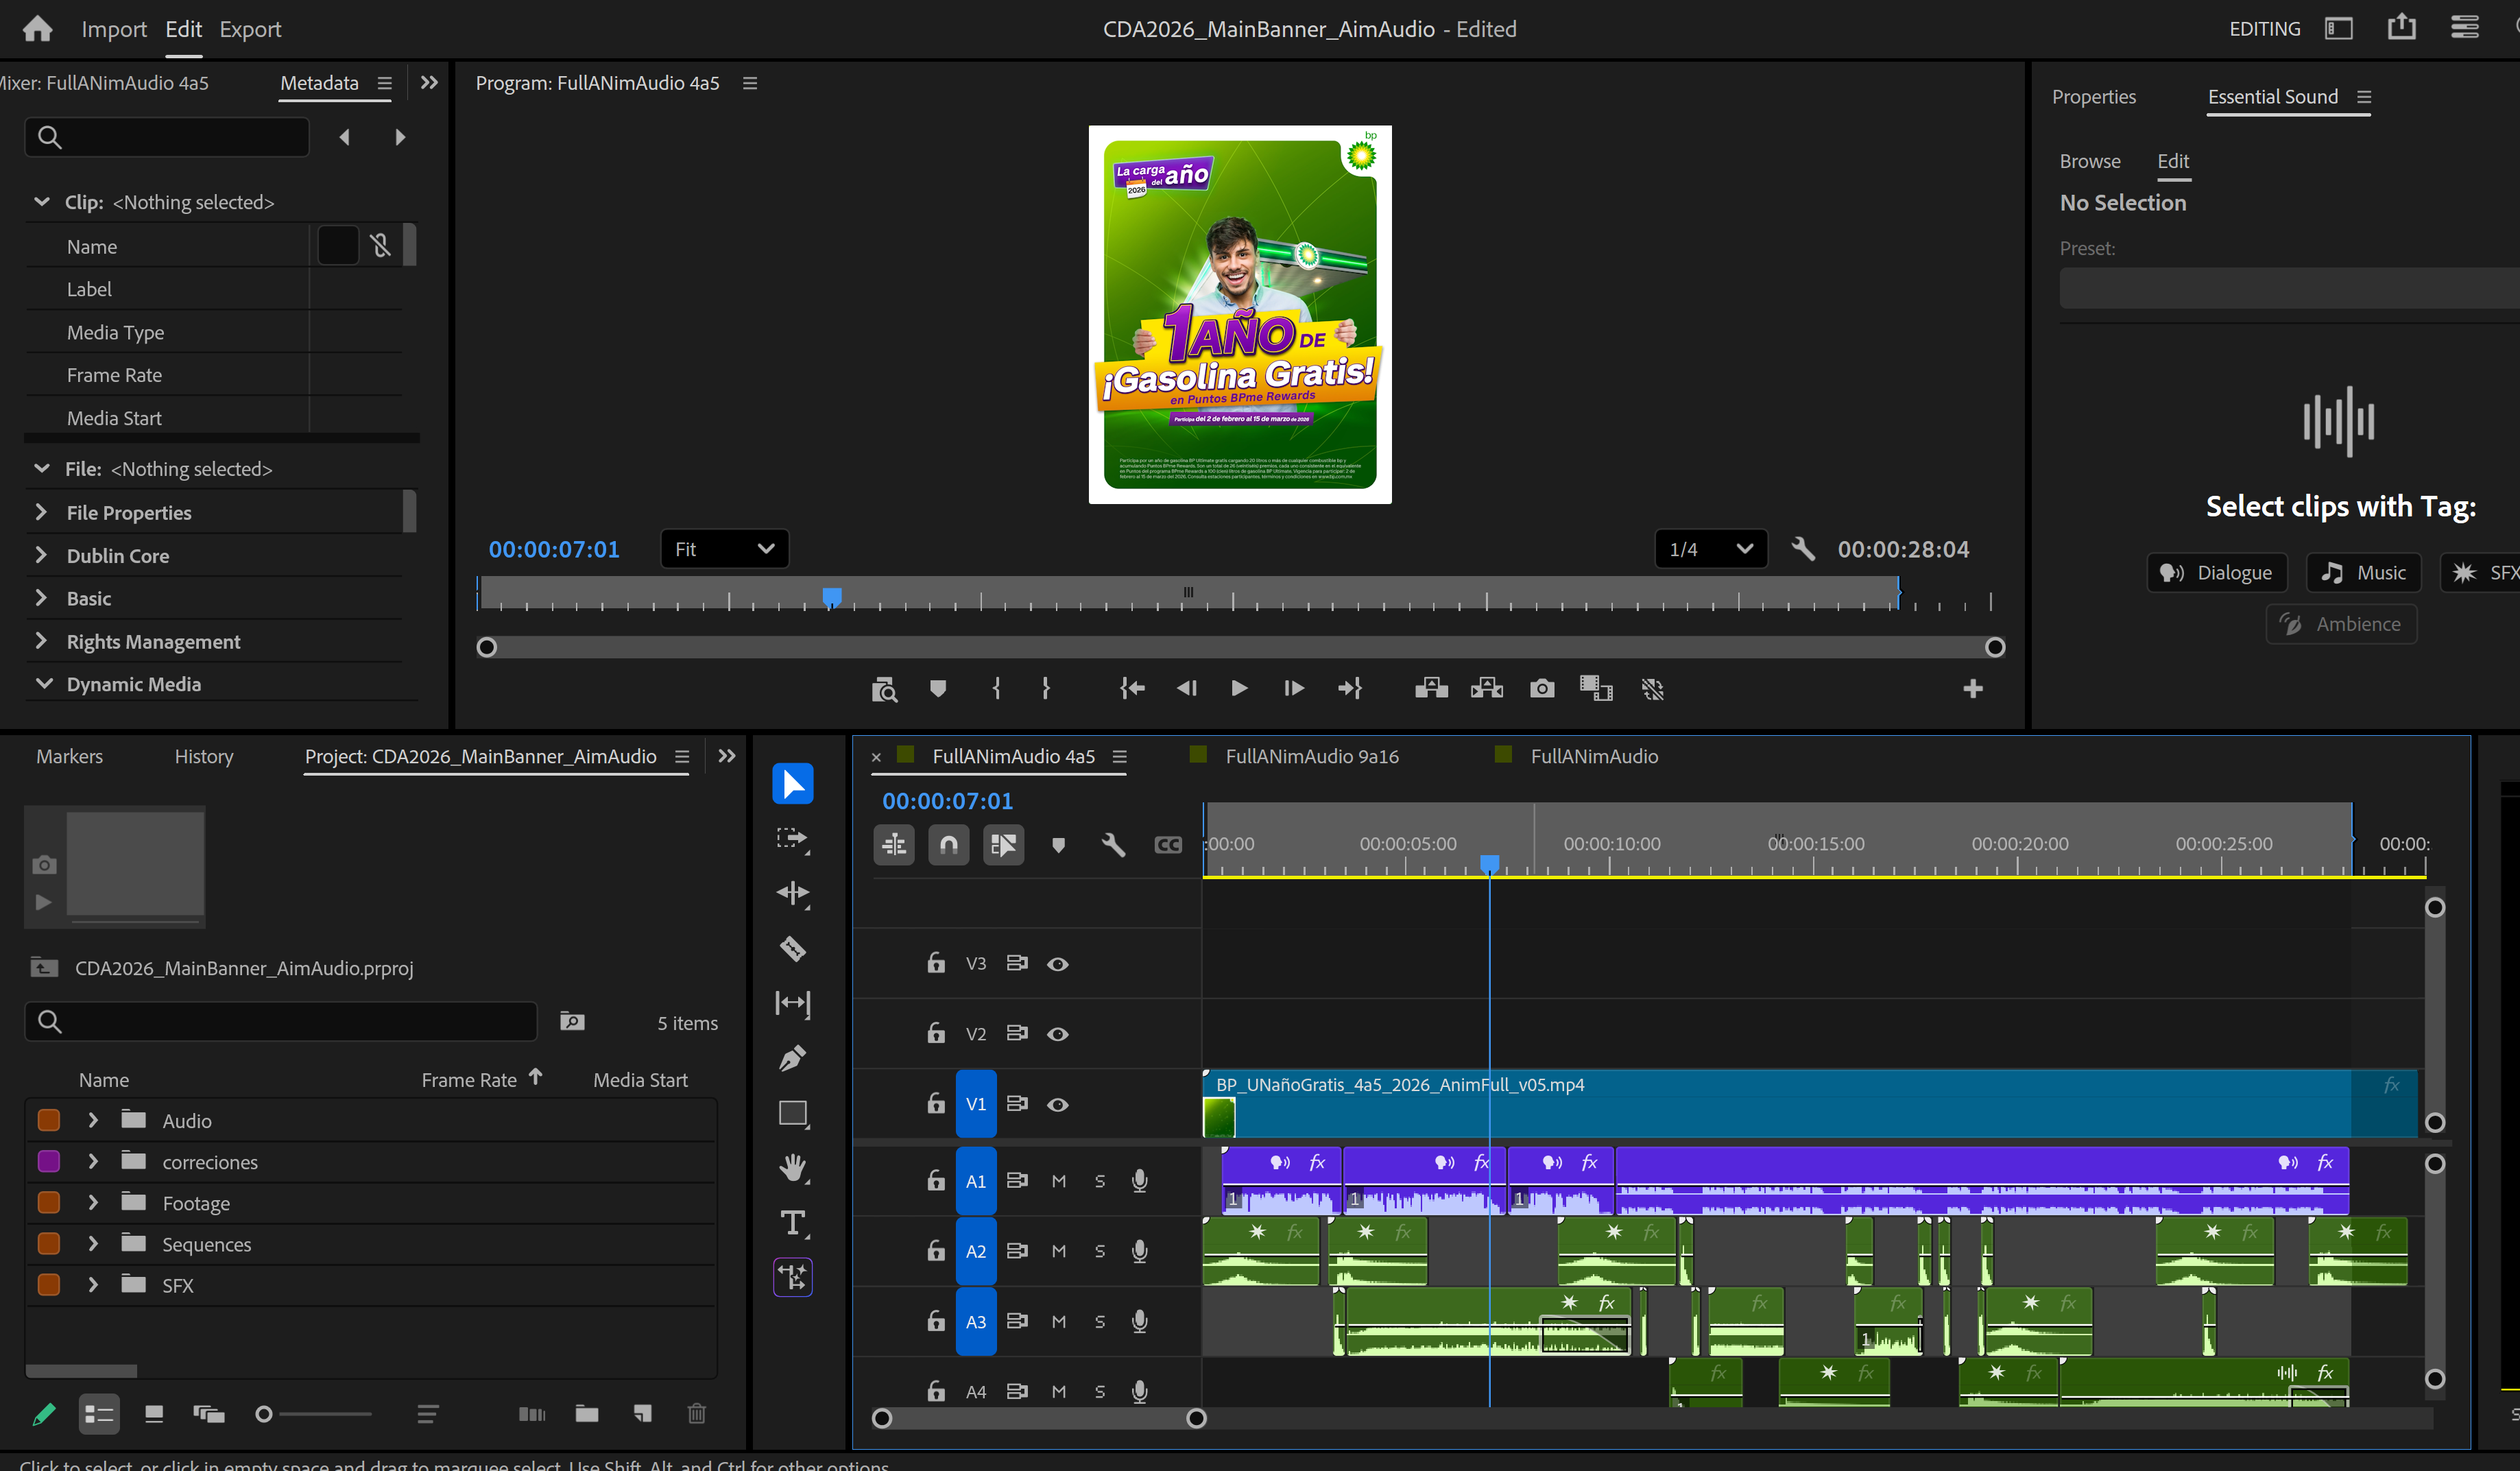Mute the A2 audio track
This screenshot has width=2520, height=1471.
pyautogui.click(x=1058, y=1251)
